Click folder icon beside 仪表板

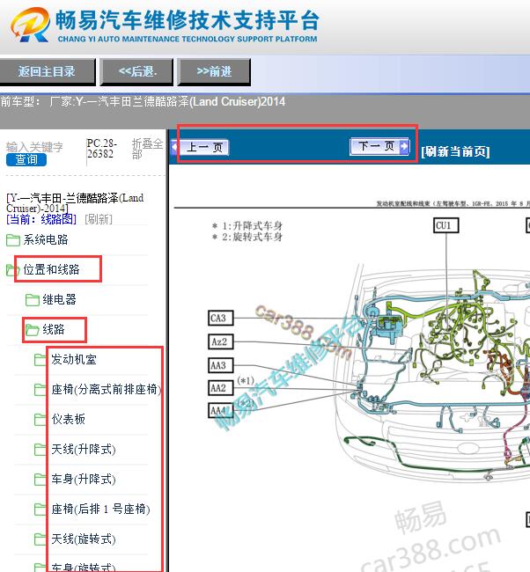pyautogui.click(x=40, y=420)
